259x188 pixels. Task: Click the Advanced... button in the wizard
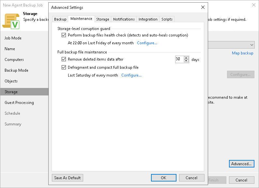pyautogui.click(x=241, y=164)
